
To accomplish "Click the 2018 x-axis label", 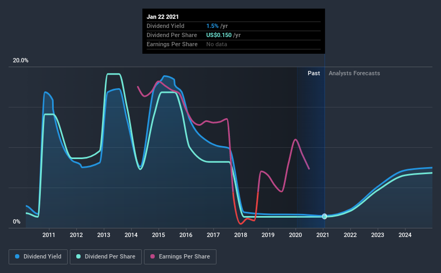I will tap(241, 235).
